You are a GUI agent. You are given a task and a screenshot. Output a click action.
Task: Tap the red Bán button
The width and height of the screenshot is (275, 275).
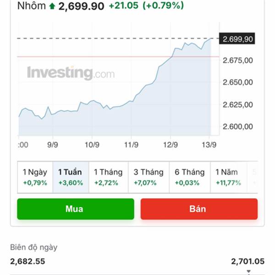coord(199,209)
